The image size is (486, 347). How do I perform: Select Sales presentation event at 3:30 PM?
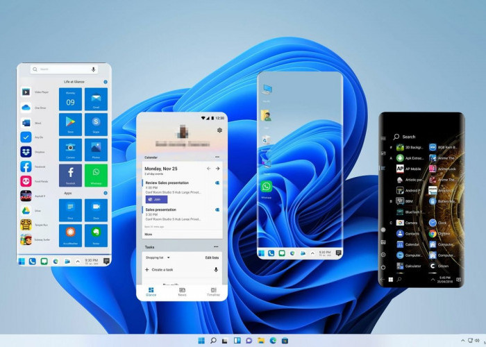click(x=182, y=214)
